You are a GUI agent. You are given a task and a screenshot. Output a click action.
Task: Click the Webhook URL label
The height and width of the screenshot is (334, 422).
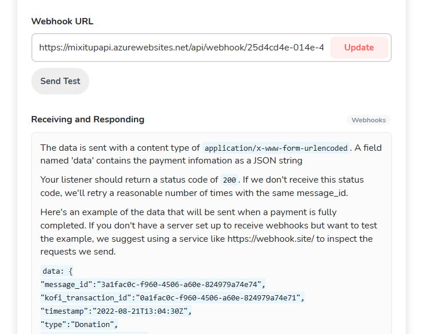62,21
